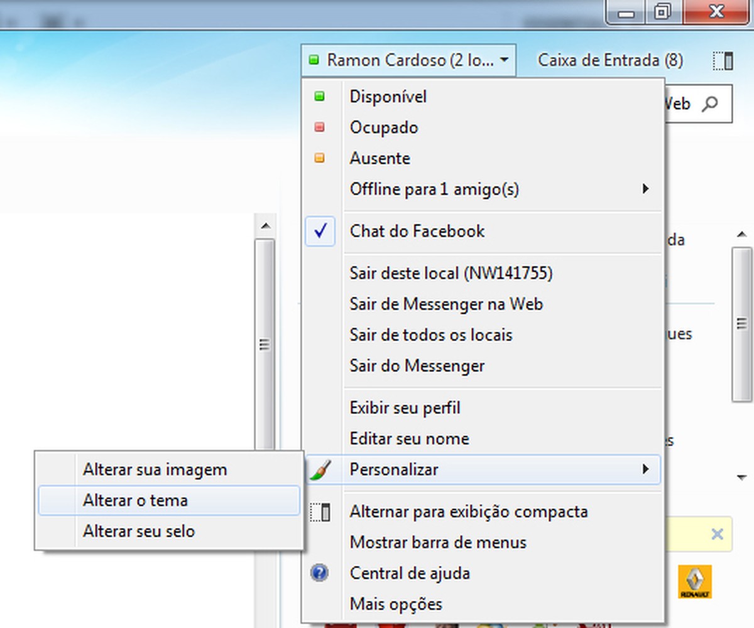Dismiss the yellow notification bar
Screen dimensions: 754x628
[717, 535]
